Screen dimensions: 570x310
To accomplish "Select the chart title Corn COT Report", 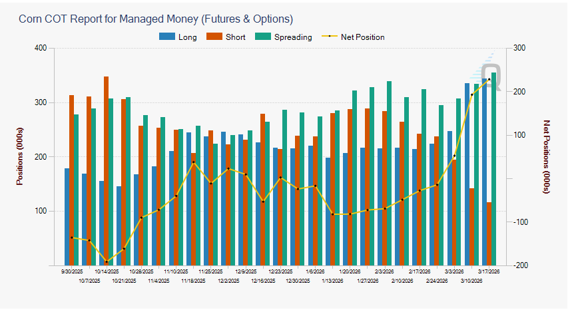I will pyautogui.click(x=156, y=19).
